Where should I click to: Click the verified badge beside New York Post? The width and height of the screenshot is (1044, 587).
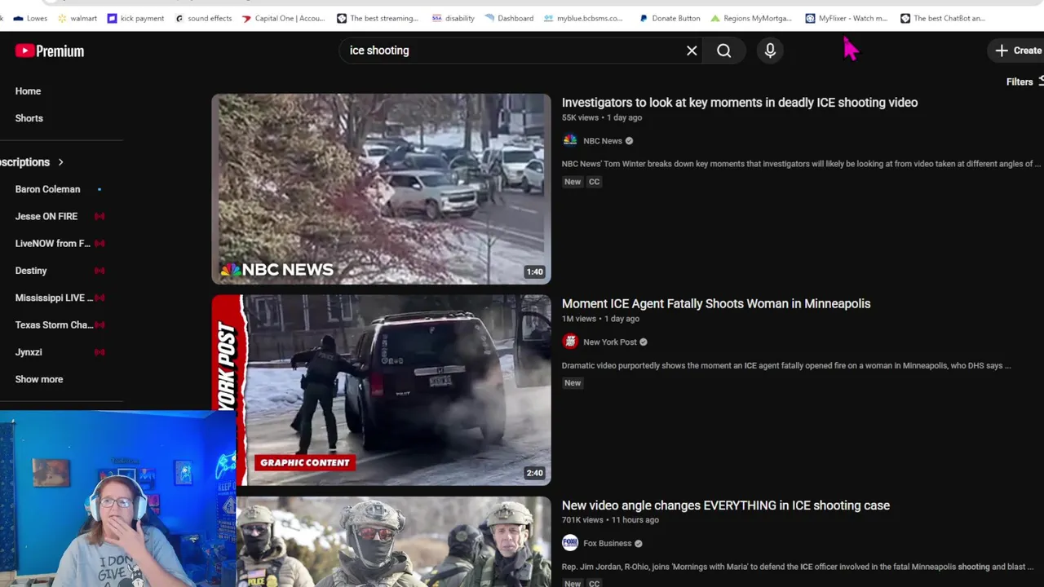coord(644,342)
